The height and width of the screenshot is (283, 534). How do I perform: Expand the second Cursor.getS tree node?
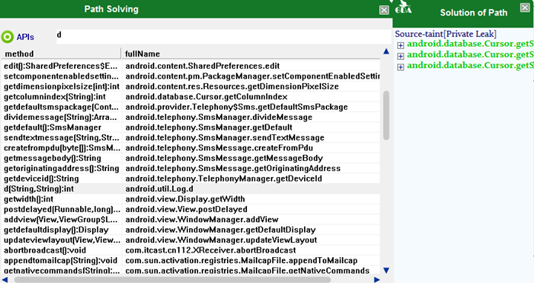click(x=400, y=56)
